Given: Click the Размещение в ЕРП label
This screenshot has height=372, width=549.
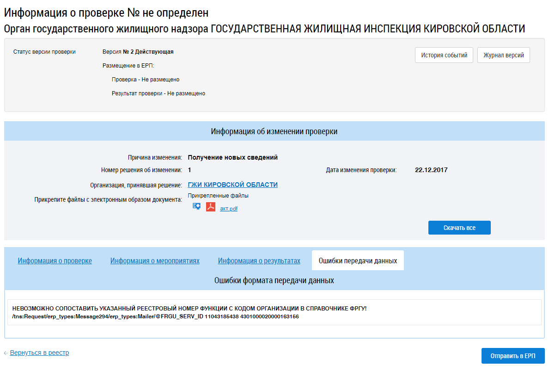Looking at the screenshot, I should coord(128,66).
